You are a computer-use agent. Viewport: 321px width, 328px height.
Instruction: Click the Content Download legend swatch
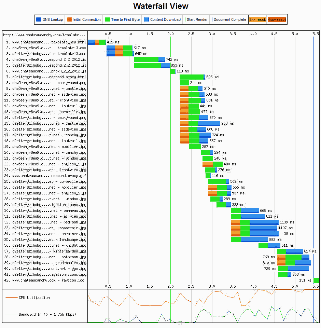click(x=146, y=19)
